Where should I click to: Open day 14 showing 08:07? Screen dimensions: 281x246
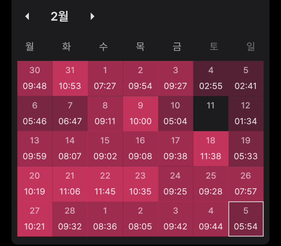pos(70,149)
